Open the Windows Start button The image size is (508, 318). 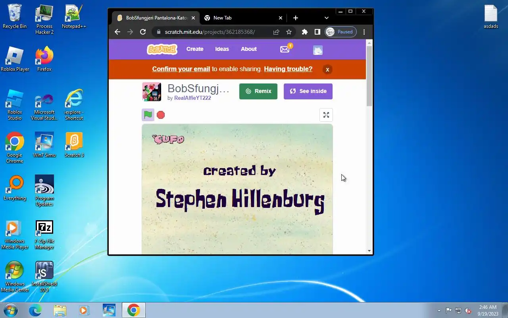(10, 310)
